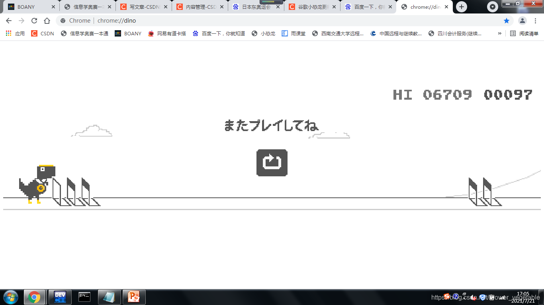Viewport: 544px width, 305px height.
Task: Close the 写文章-CSDN tab
Action: click(166, 7)
